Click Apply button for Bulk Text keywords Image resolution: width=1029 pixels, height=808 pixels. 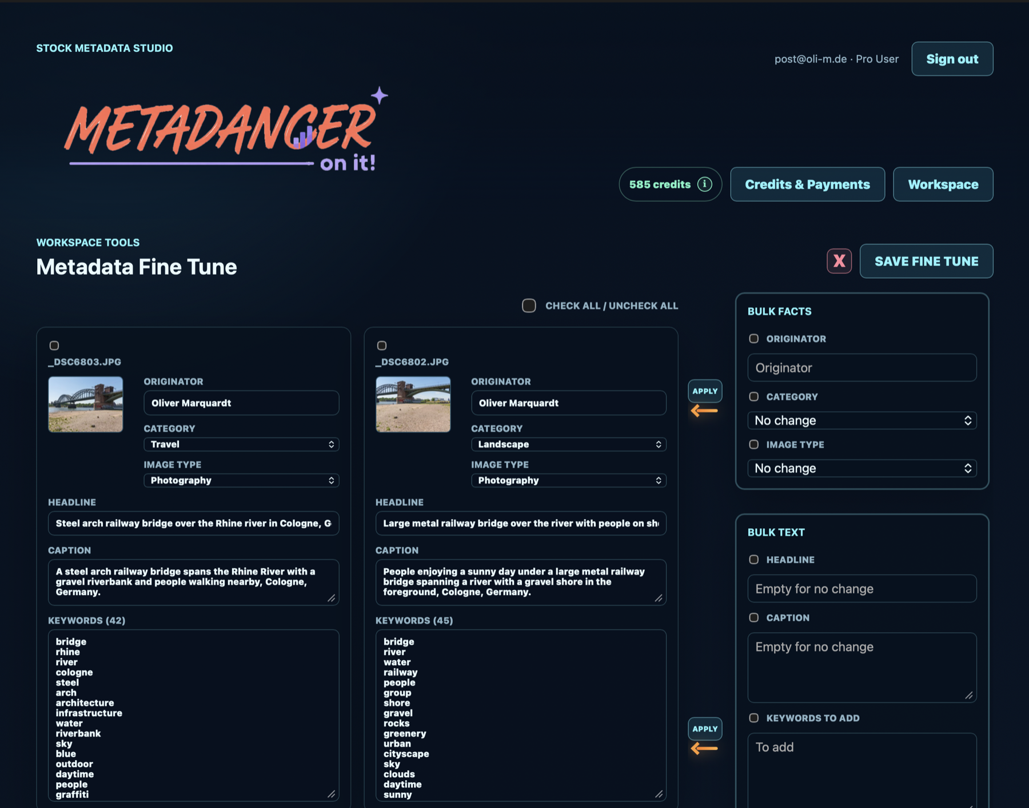pos(705,729)
